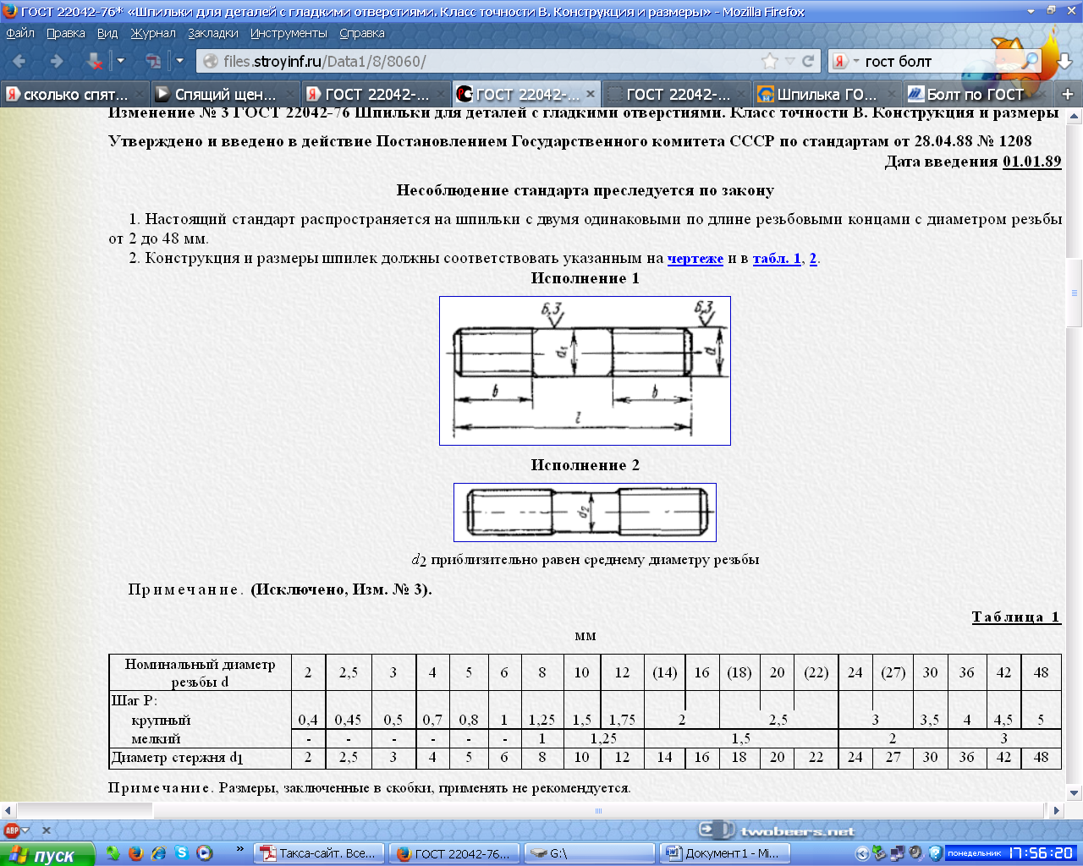This screenshot has height=866, width=1083.
Task: Open URL history dropdown arrow in address bar
Action: coord(790,61)
